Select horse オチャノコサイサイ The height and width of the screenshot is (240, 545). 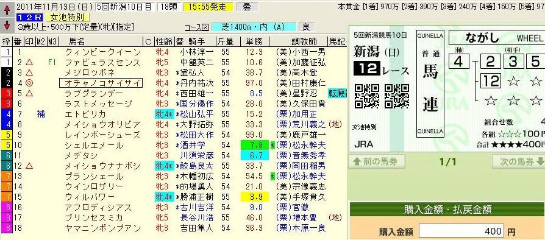pos(101,83)
